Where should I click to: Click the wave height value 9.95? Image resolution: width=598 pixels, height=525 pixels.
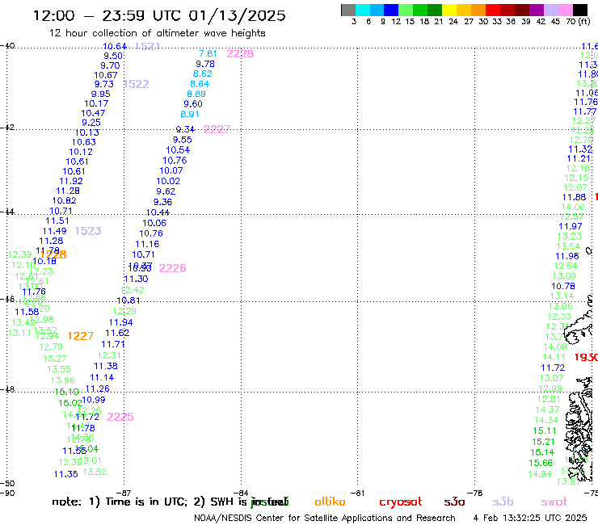[101, 94]
